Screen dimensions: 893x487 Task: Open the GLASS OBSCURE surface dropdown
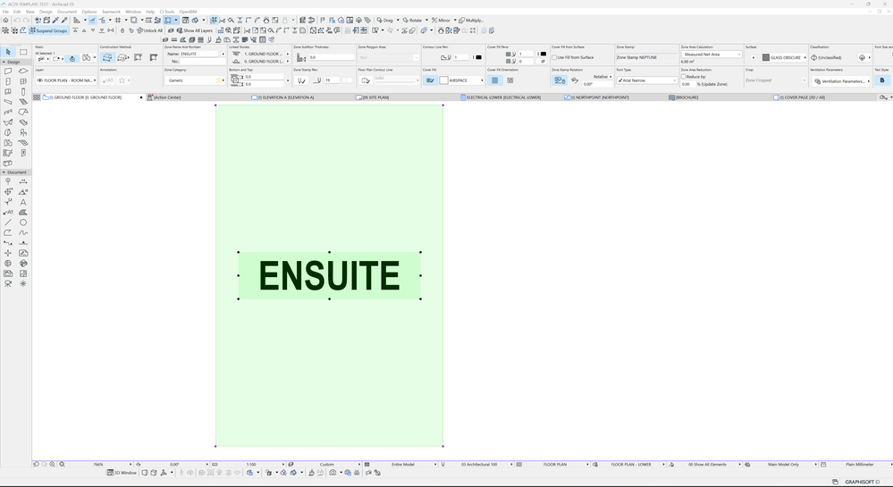point(784,57)
